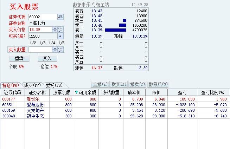Viewport: 230px width, 149px height.
Task: Pick the 卖二 price 13.40
Action: click(97, 25)
